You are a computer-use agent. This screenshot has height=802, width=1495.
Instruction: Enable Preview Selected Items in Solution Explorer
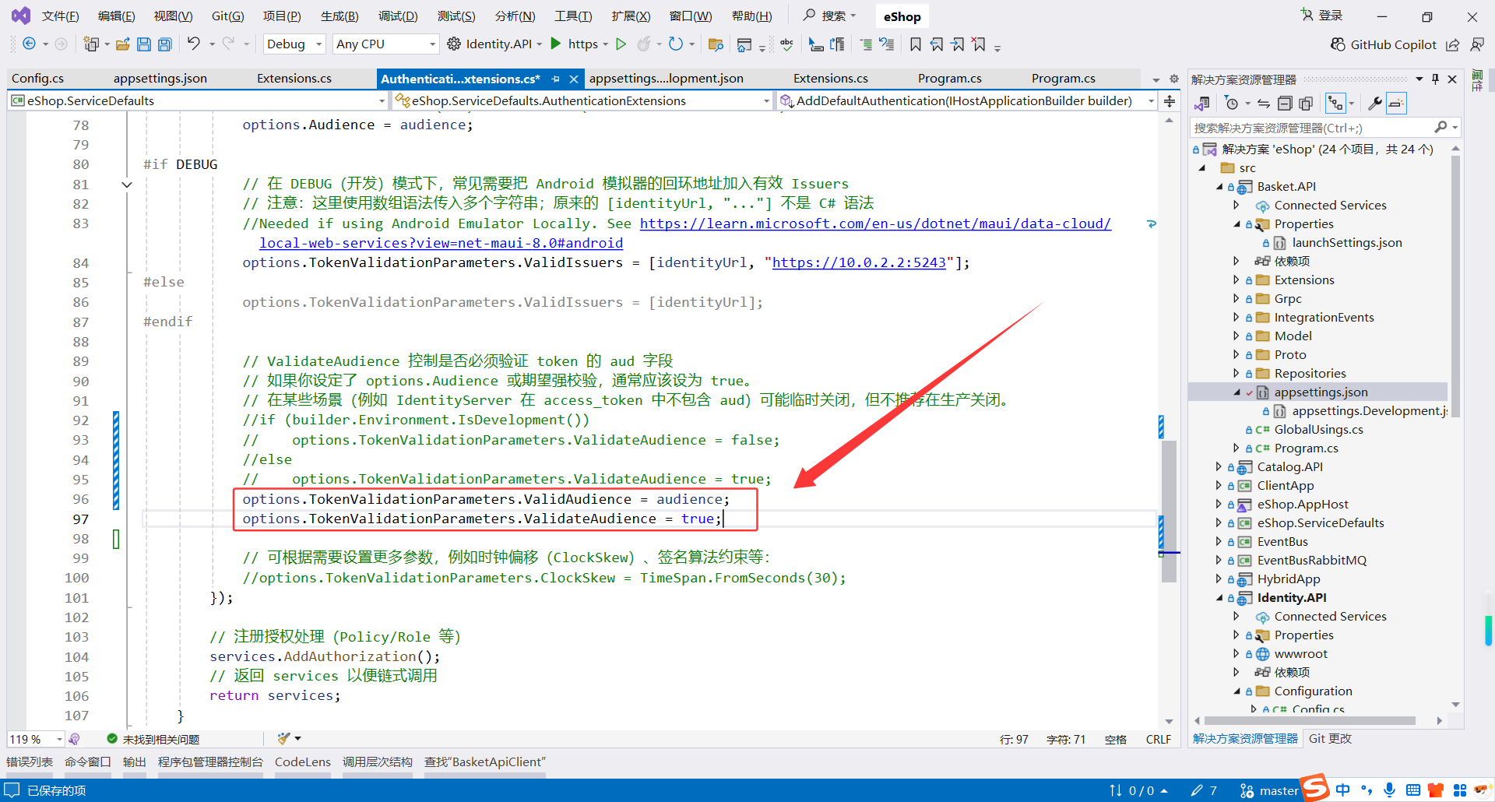click(1307, 103)
